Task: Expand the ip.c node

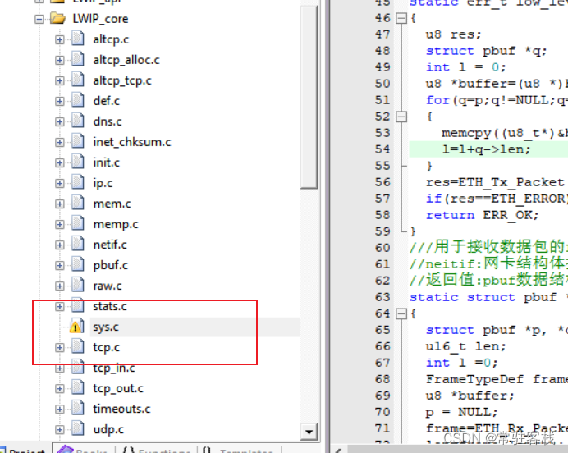Action: tap(60, 184)
